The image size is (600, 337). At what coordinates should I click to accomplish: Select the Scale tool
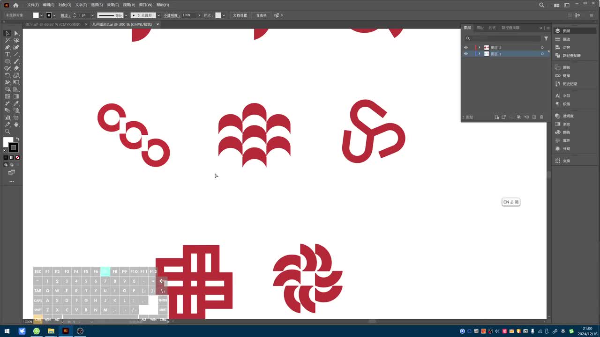(16, 75)
